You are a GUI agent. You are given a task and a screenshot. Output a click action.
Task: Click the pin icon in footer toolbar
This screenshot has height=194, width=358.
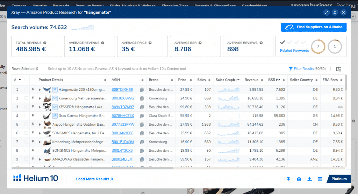[x=288, y=179]
